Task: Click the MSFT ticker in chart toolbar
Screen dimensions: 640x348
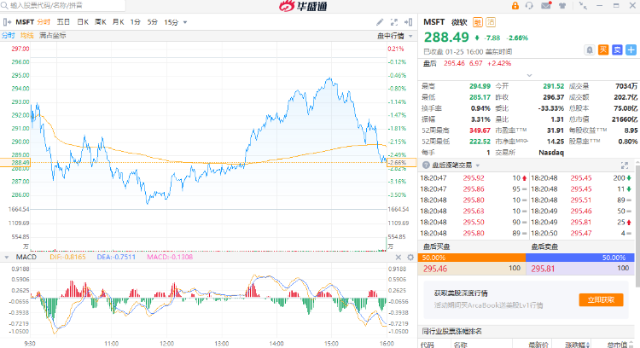Action: click(x=25, y=22)
